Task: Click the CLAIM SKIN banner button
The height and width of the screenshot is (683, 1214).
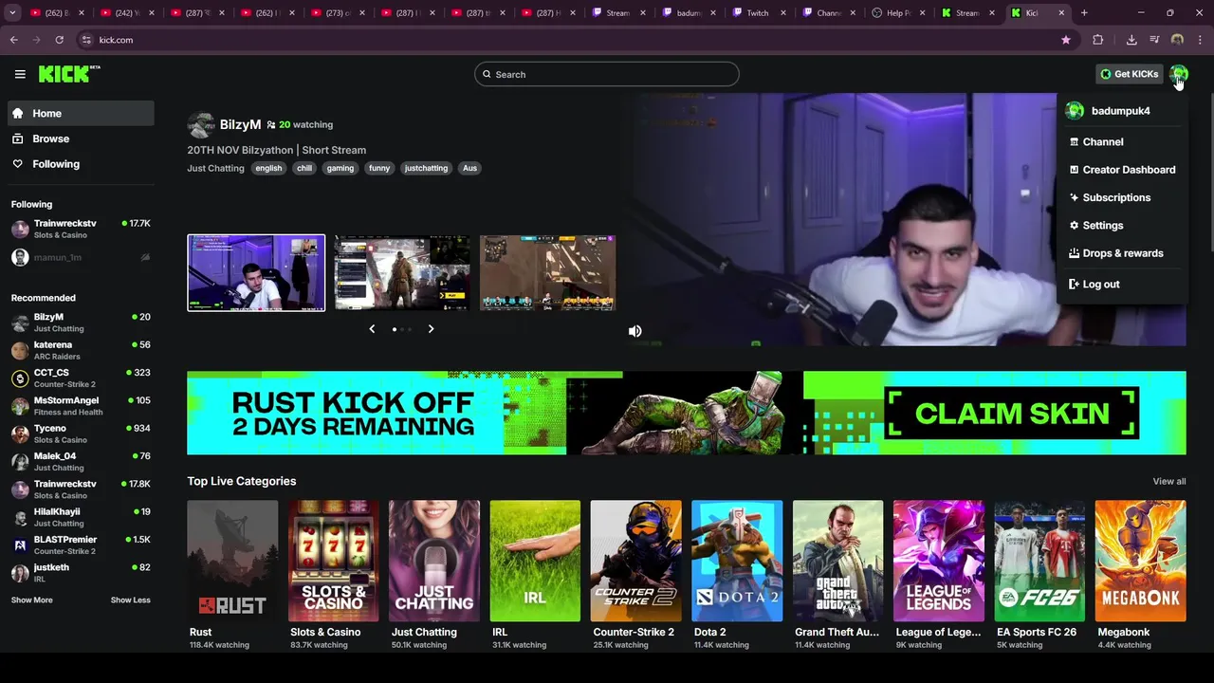Action: tap(1012, 414)
